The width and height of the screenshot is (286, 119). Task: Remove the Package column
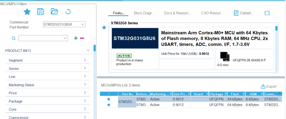tap(226, 94)
